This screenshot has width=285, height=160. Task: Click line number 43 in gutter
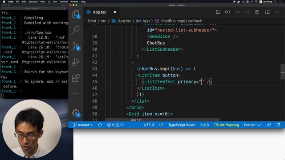95,69
